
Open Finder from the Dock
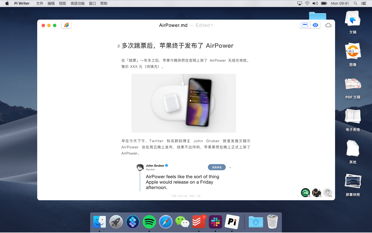(99, 222)
